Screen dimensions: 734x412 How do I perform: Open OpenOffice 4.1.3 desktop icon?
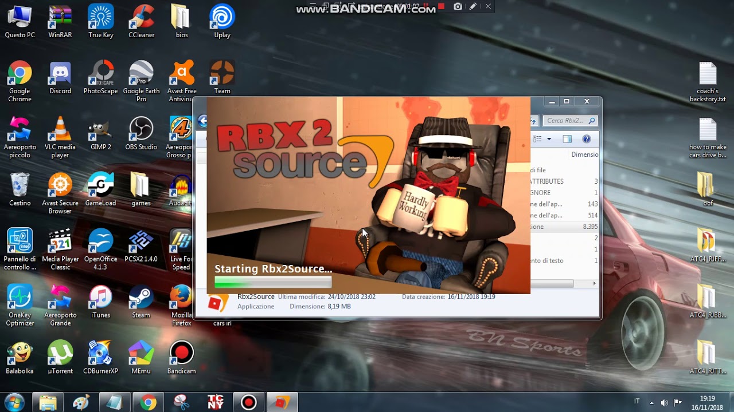[x=101, y=249]
